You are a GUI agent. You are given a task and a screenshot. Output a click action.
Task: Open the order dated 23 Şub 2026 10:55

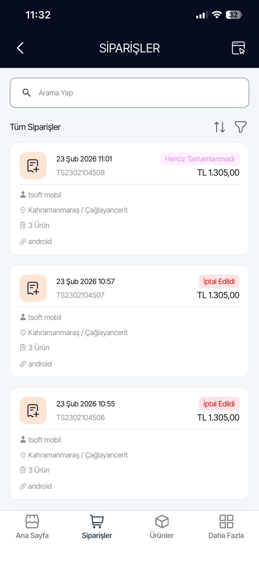click(86, 404)
